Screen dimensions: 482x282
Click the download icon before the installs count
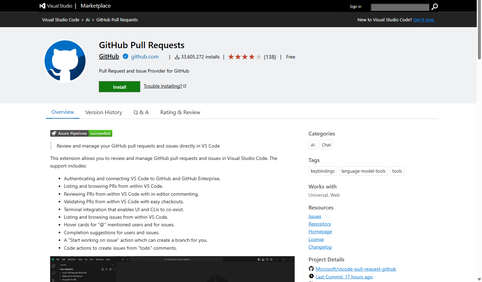click(177, 57)
